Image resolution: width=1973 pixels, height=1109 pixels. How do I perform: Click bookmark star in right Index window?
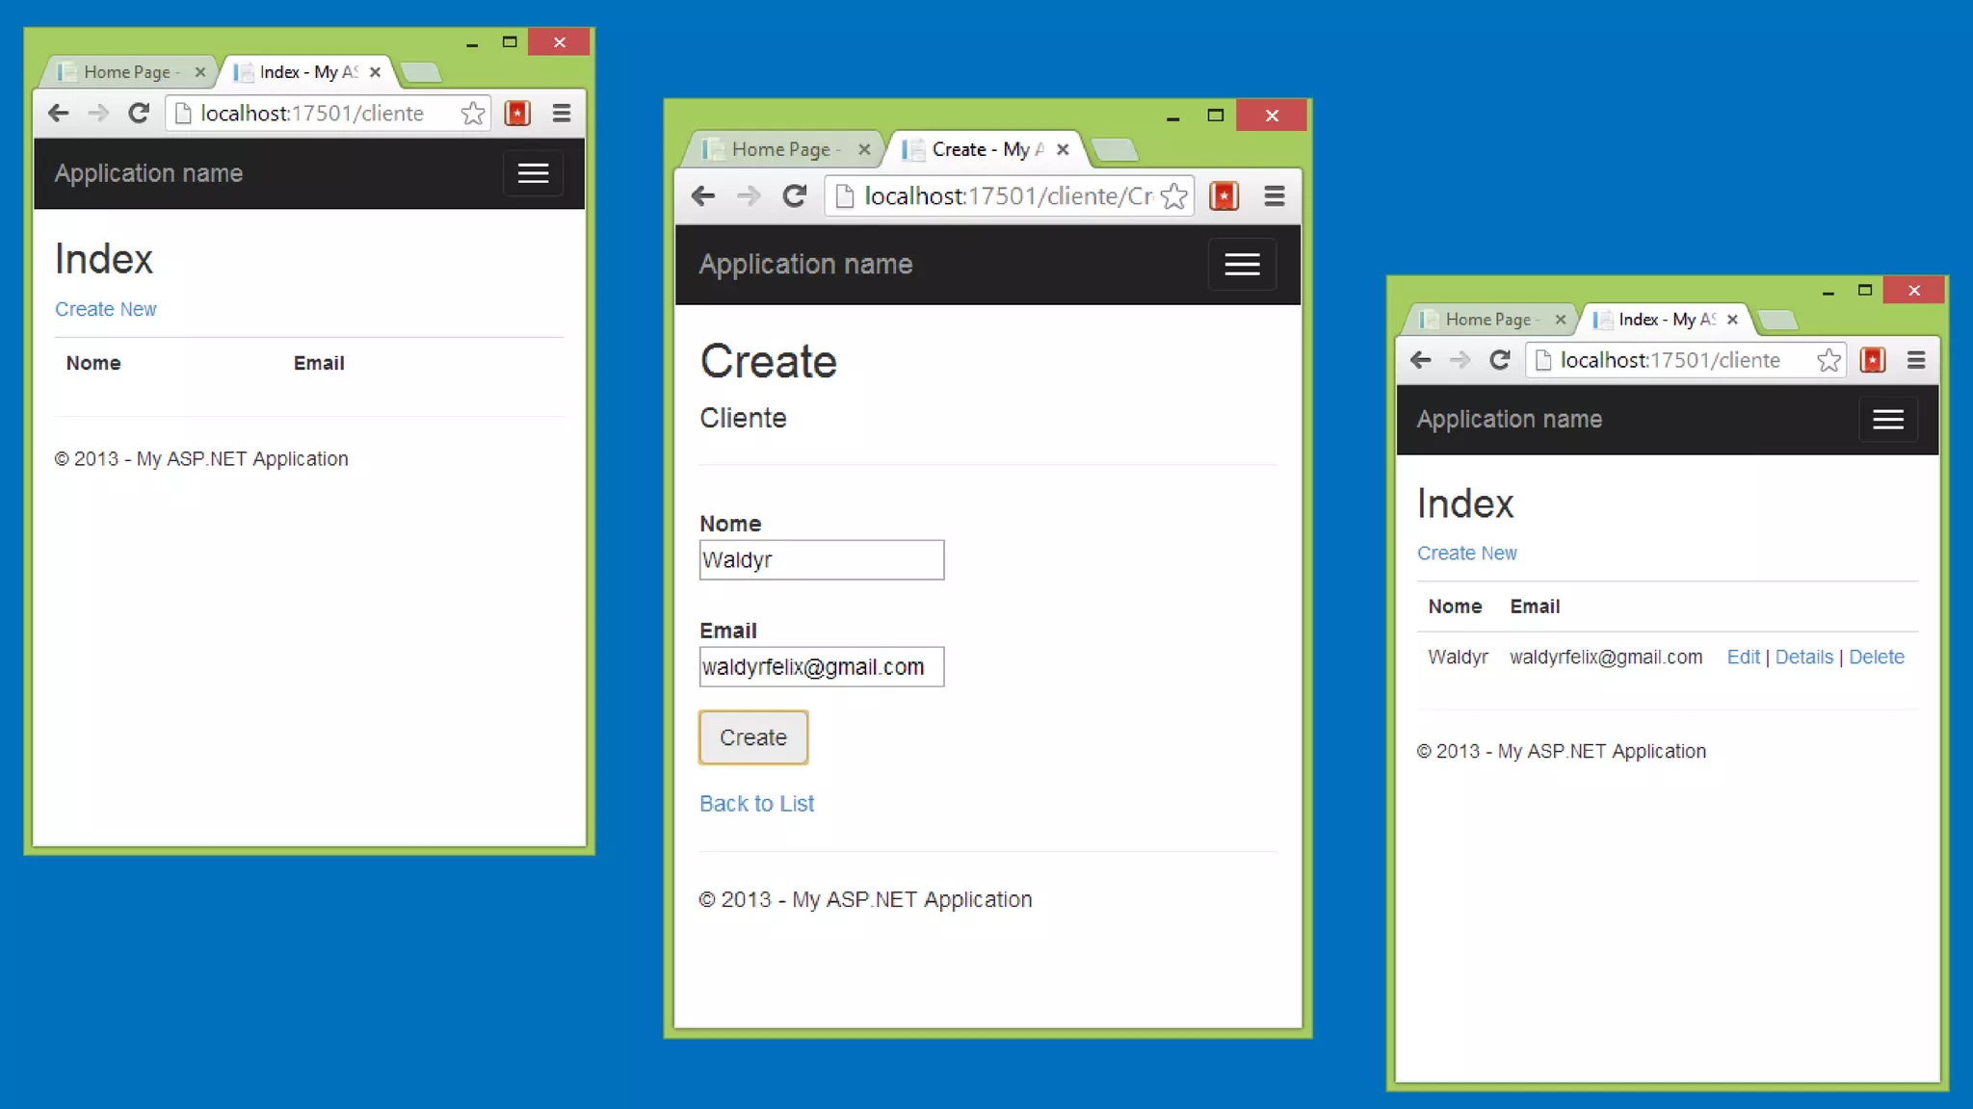(x=1828, y=360)
